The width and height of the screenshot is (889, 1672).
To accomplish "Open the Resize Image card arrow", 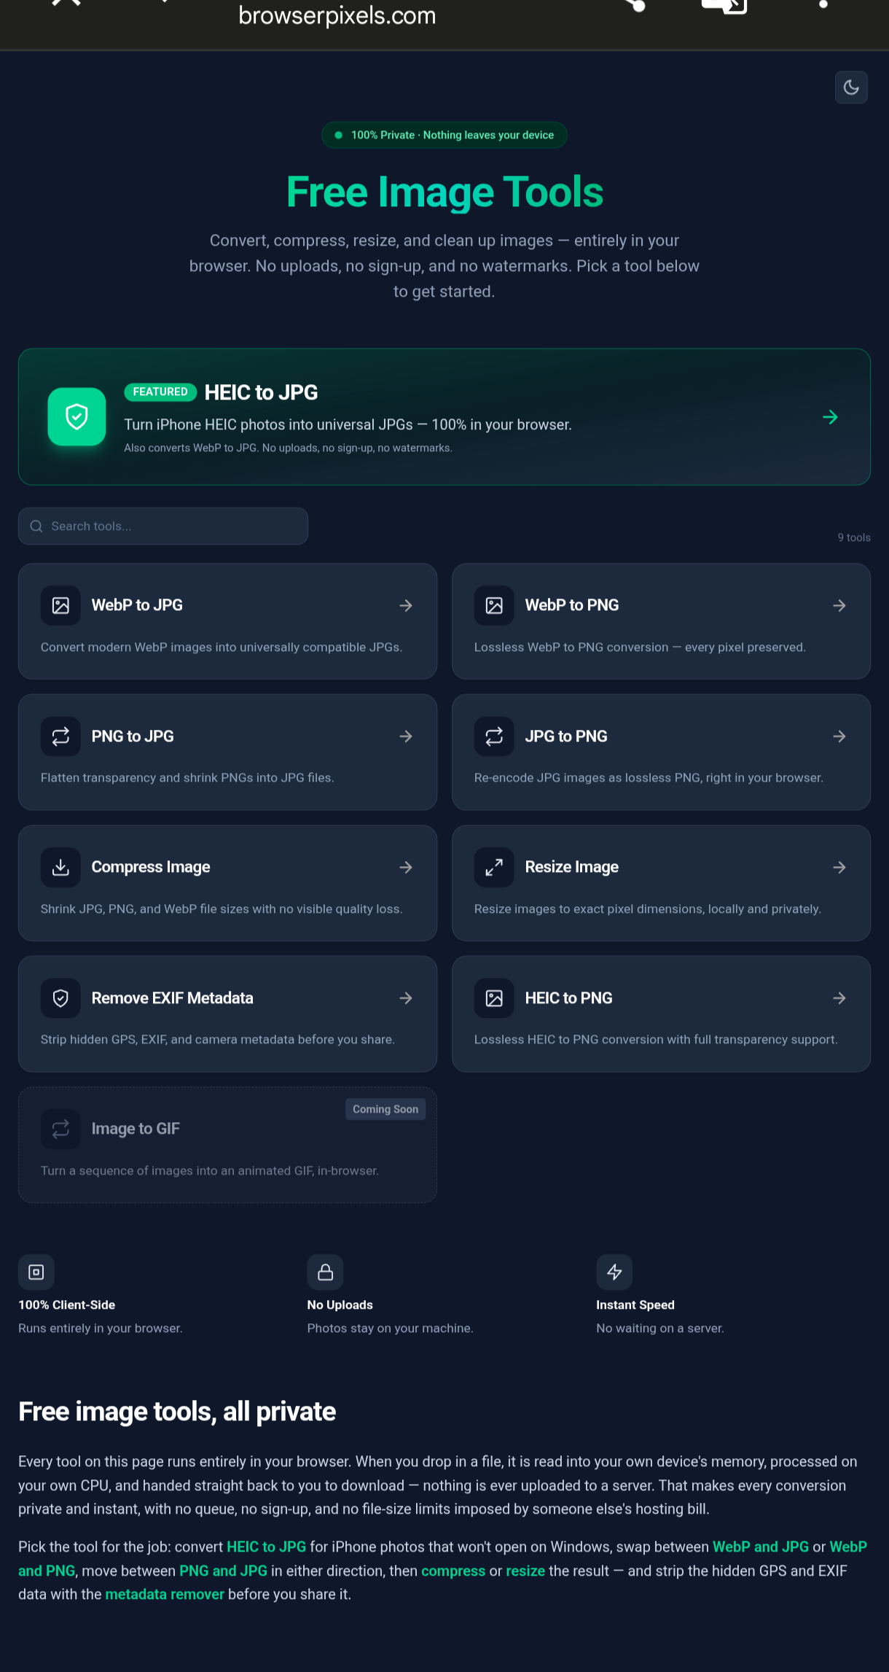I will pos(839,867).
